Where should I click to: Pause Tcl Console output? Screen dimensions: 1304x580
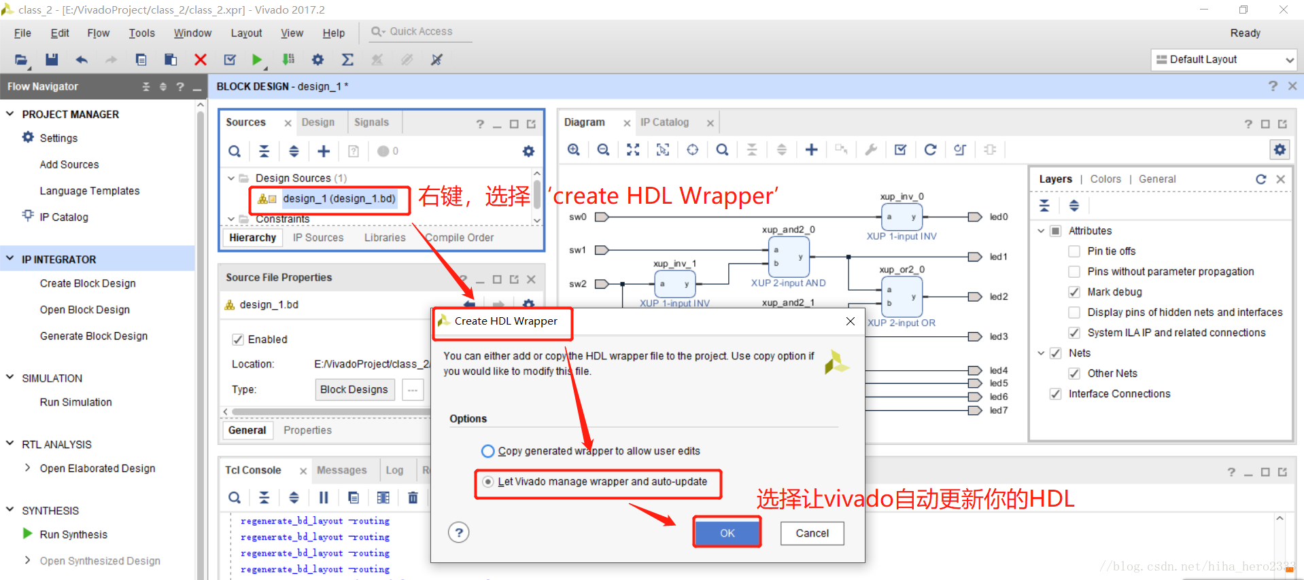point(324,498)
